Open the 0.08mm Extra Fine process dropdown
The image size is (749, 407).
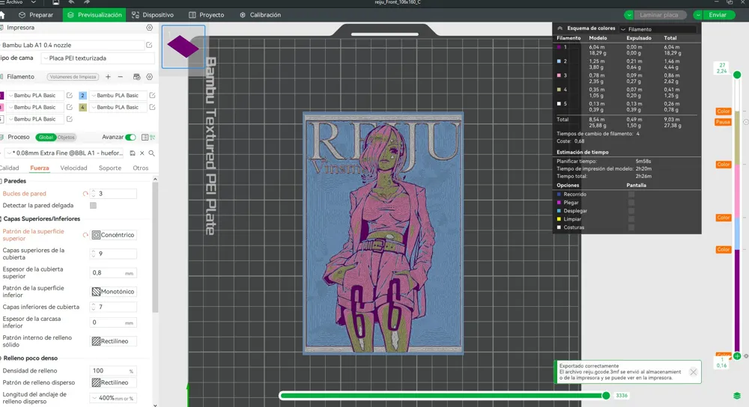tap(66, 153)
